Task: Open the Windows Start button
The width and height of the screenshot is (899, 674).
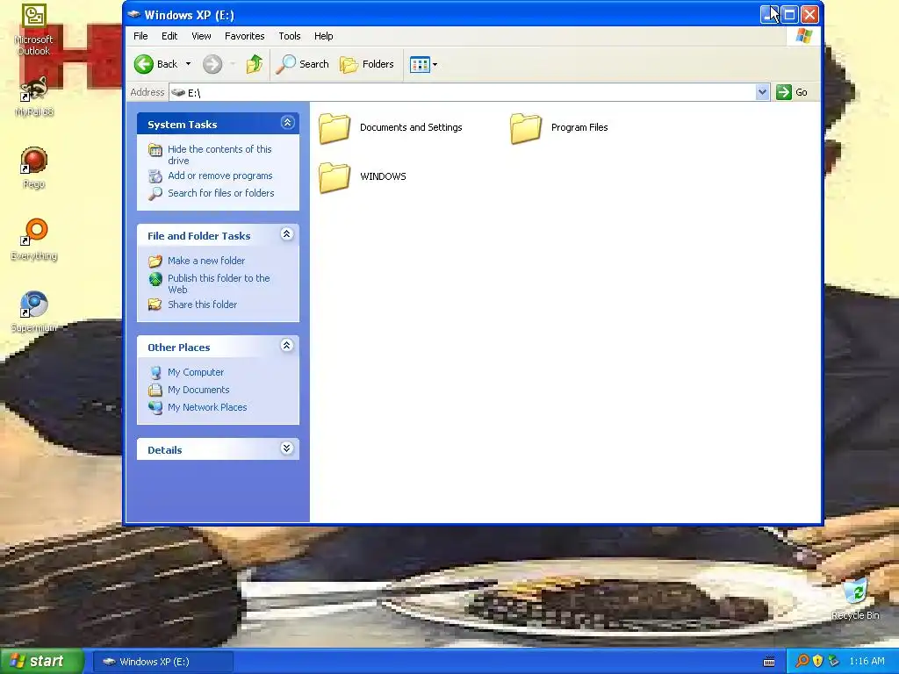Action: click(x=41, y=662)
